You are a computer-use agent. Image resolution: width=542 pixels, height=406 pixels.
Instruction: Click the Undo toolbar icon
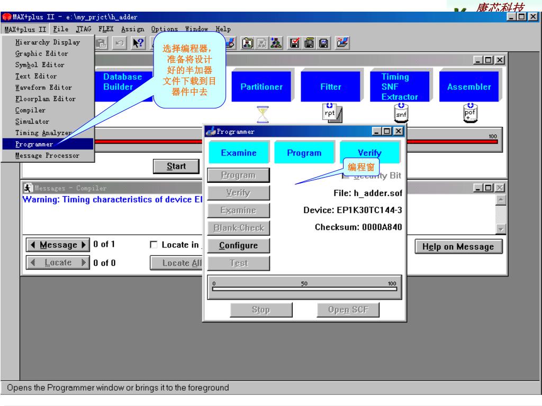120,43
